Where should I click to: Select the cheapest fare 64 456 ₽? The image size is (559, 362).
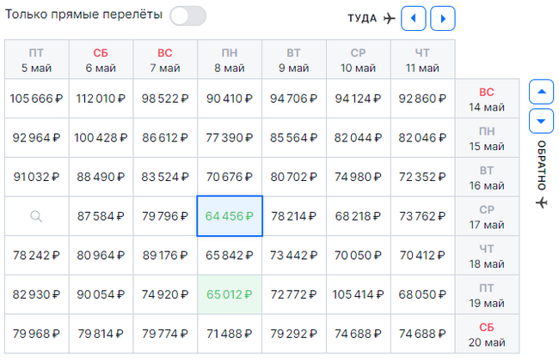tap(230, 216)
